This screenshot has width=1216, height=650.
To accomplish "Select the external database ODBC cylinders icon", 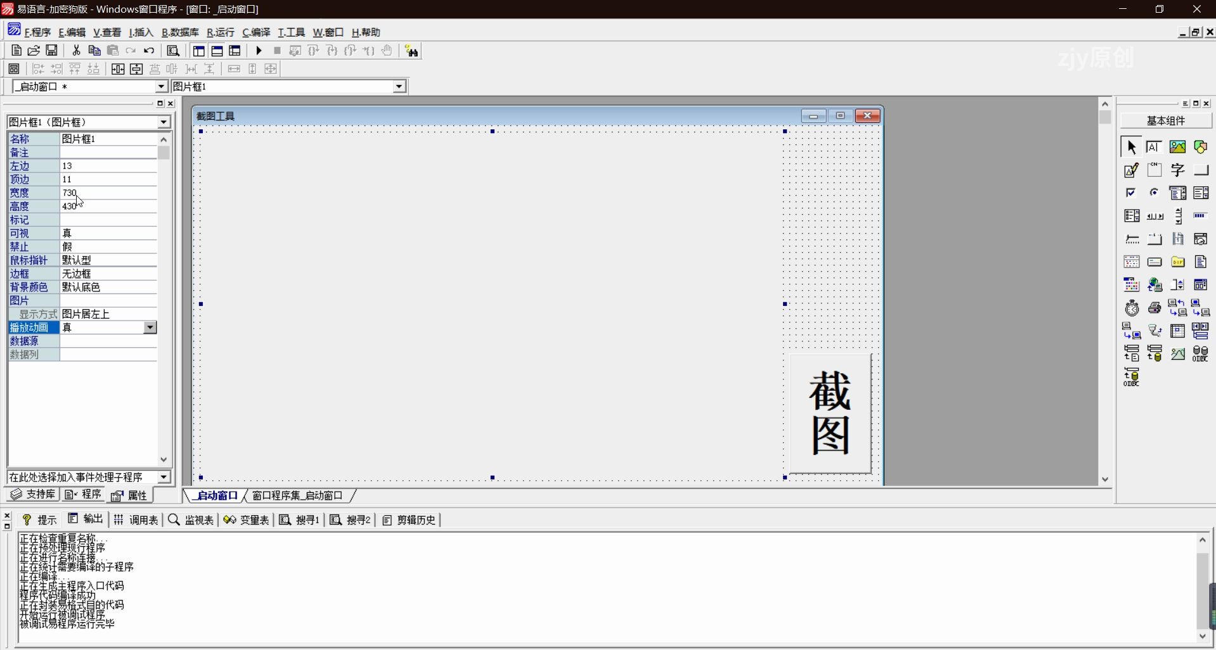I will [1201, 354].
